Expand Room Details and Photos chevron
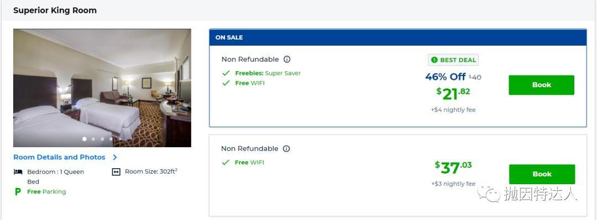The width and height of the screenshot is (597, 220). point(114,157)
